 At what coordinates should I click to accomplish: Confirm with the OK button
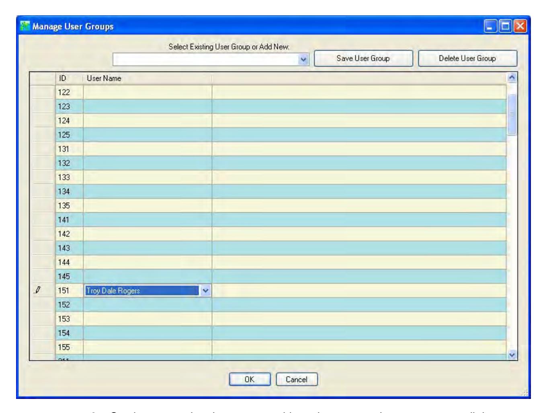(250, 379)
